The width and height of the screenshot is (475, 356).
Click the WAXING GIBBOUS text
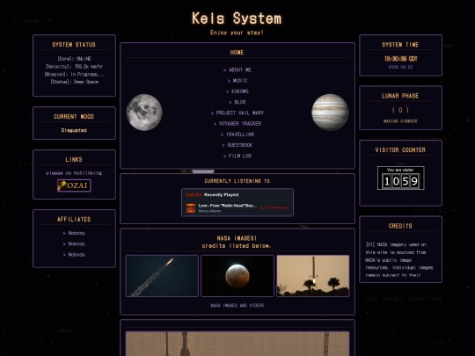400,121
